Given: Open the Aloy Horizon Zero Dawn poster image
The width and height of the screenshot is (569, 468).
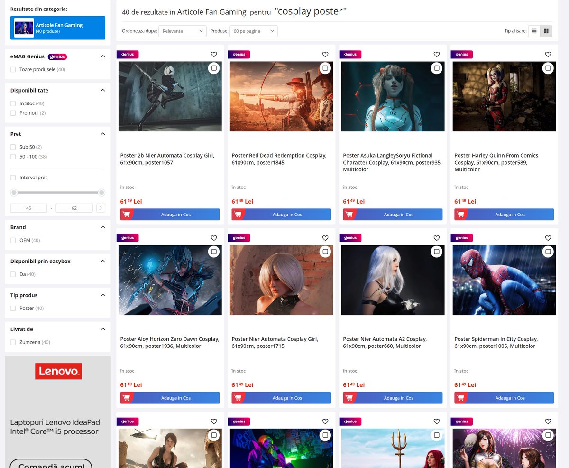Looking at the screenshot, I should point(170,280).
